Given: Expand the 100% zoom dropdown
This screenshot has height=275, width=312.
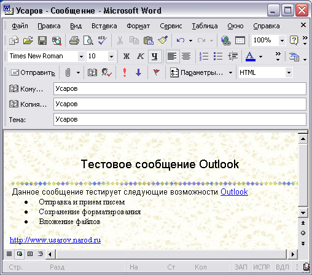Looking at the screenshot, I should (x=282, y=41).
